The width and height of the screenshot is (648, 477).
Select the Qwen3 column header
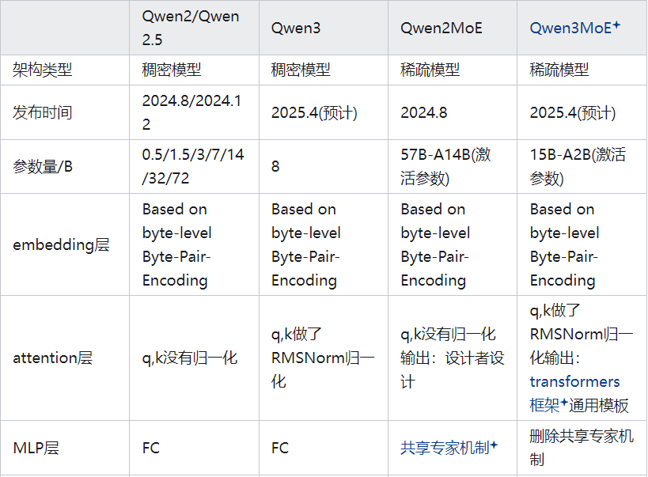pyautogui.click(x=324, y=28)
